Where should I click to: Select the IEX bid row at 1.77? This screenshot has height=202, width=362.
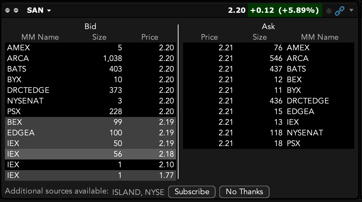click(x=90, y=175)
